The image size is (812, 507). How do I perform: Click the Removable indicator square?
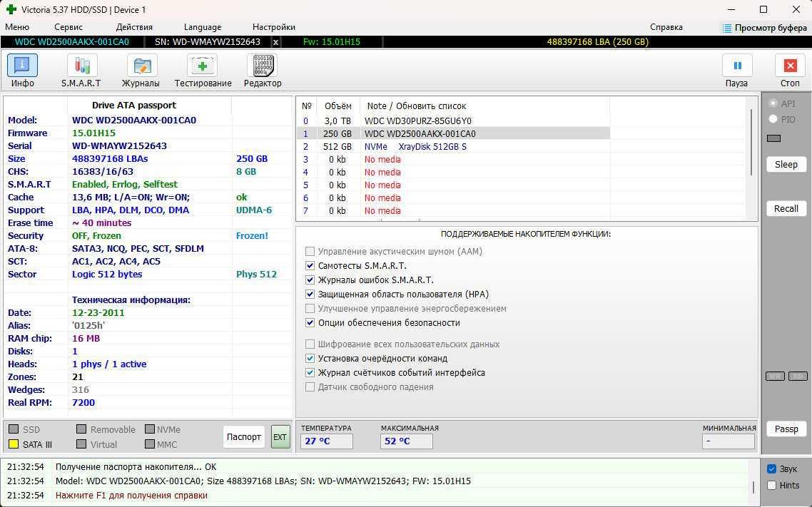coord(81,429)
